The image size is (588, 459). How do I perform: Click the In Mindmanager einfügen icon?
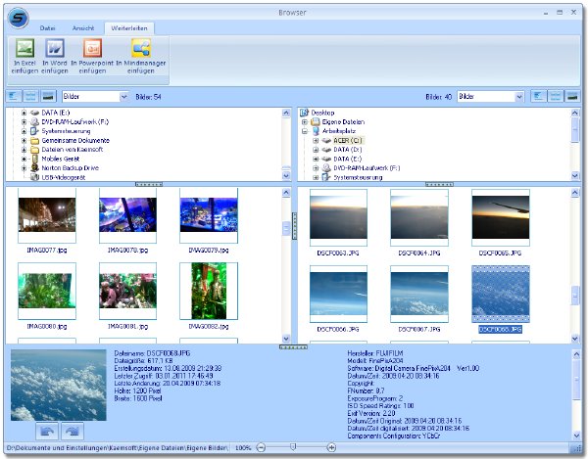[141, 48]
